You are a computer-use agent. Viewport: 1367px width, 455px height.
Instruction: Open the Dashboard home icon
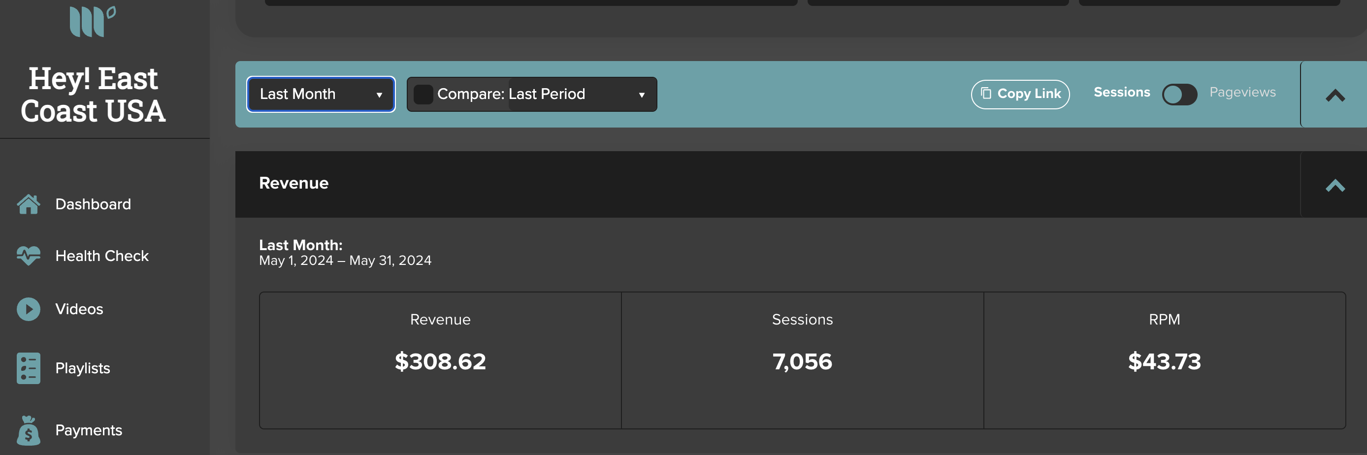coord(29,204)
